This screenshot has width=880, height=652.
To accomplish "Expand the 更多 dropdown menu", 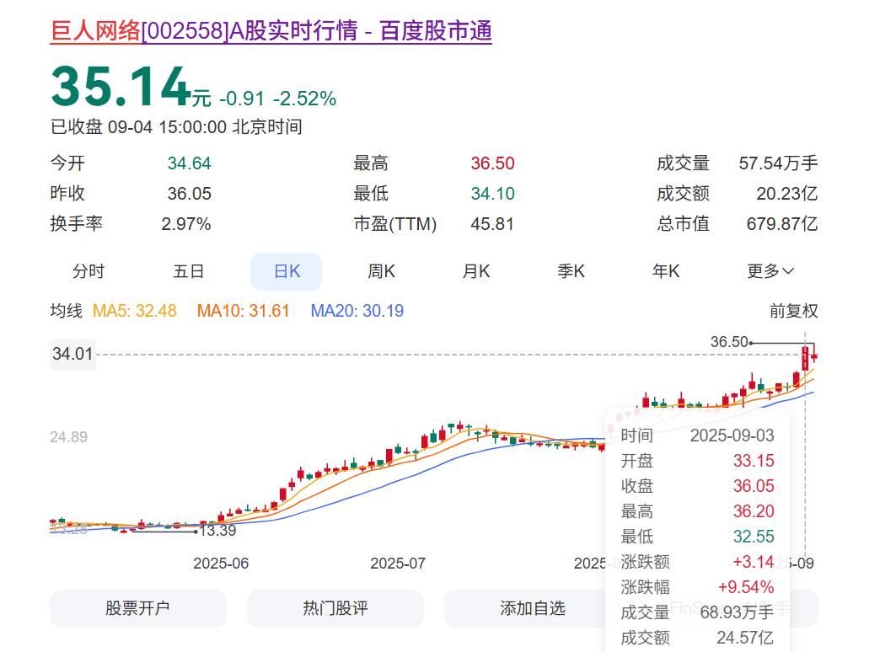I will [x=770, y=271].
